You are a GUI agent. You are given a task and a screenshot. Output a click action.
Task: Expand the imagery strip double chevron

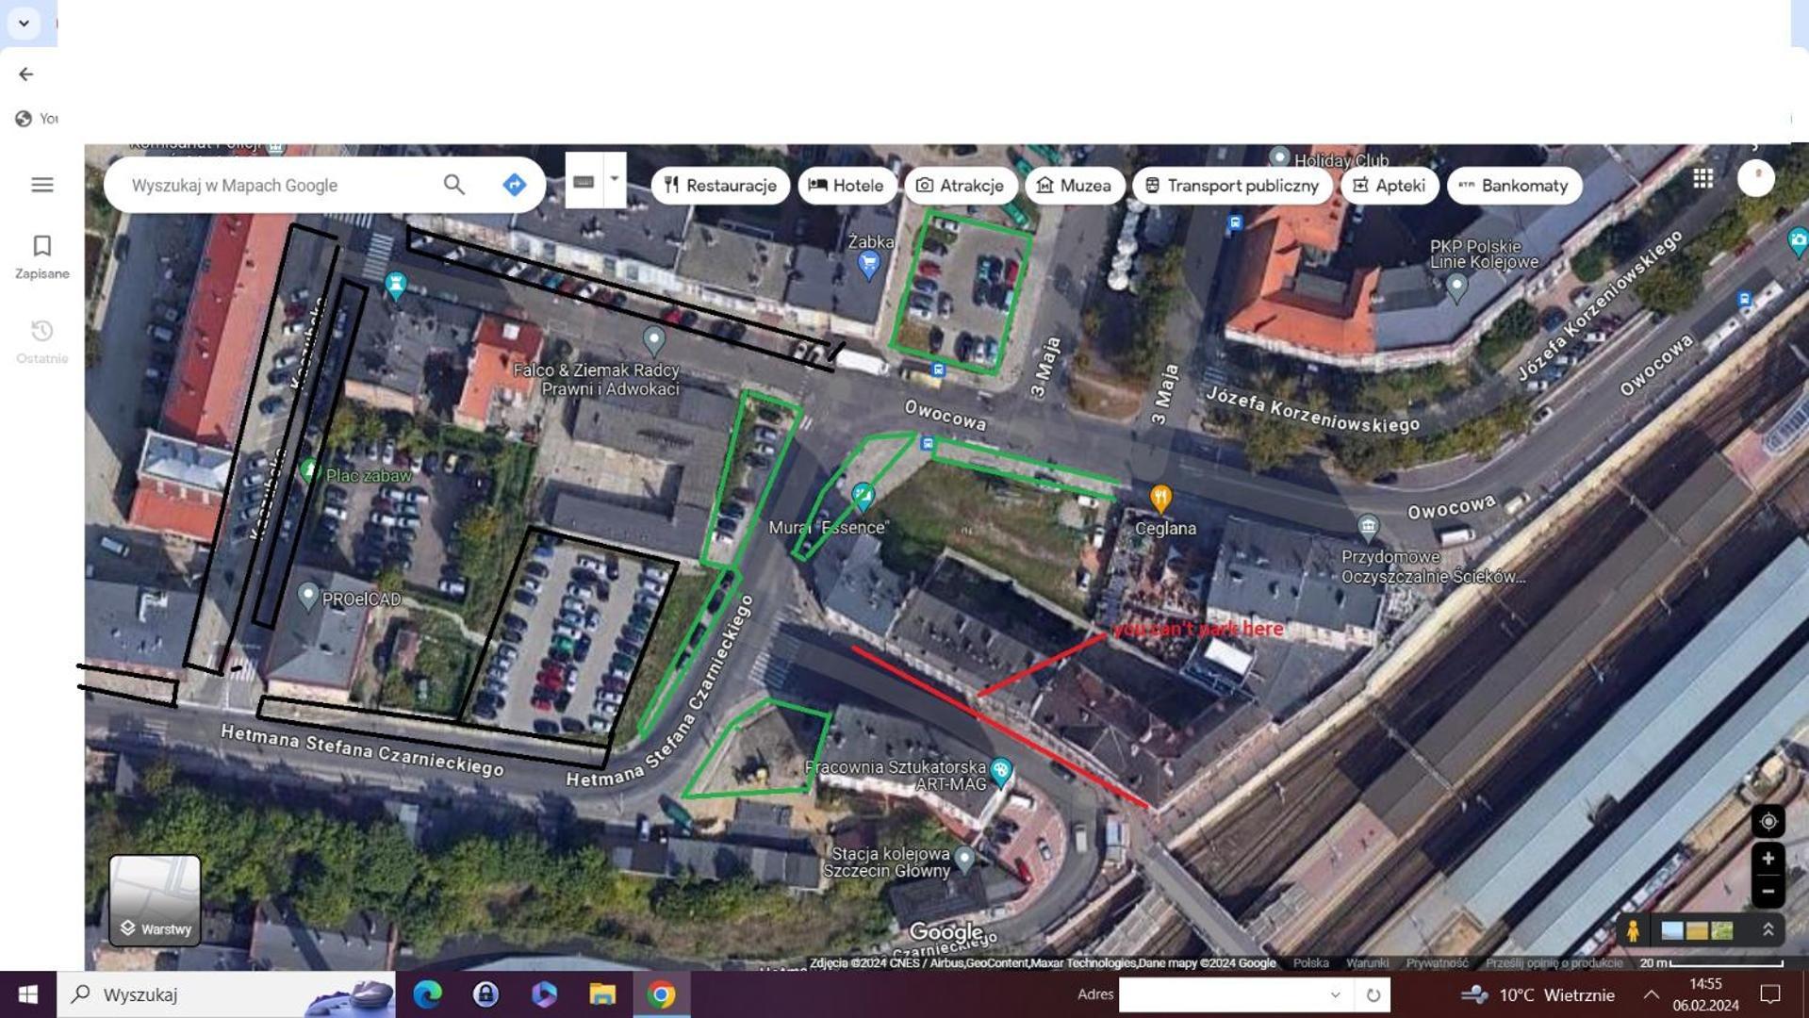pyautogui.click(x=1768, y=930)
